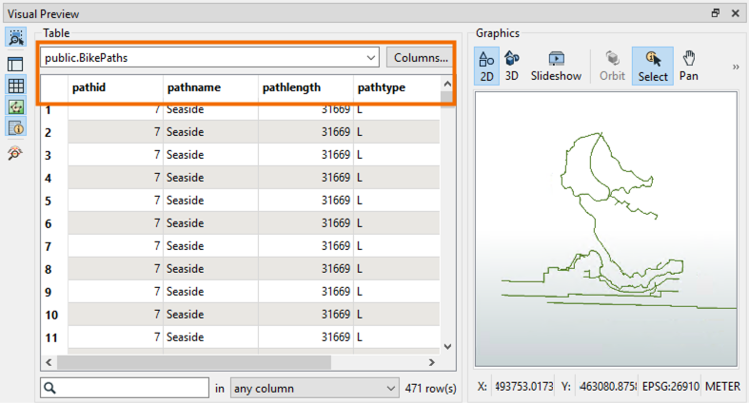The width and height of the screenshot is (749, 403).
Task: Toggle the feature information window icon
Action: pos(16,127)
